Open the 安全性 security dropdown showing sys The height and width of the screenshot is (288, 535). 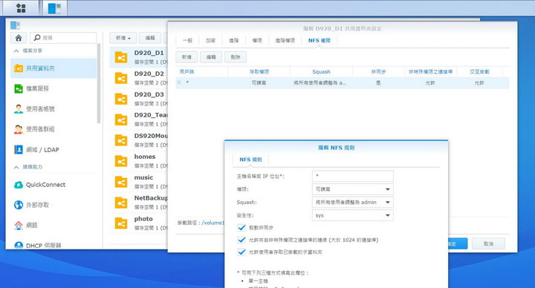(352, 215)
